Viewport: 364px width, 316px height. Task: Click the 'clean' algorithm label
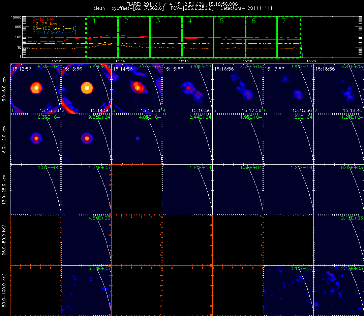99,8
